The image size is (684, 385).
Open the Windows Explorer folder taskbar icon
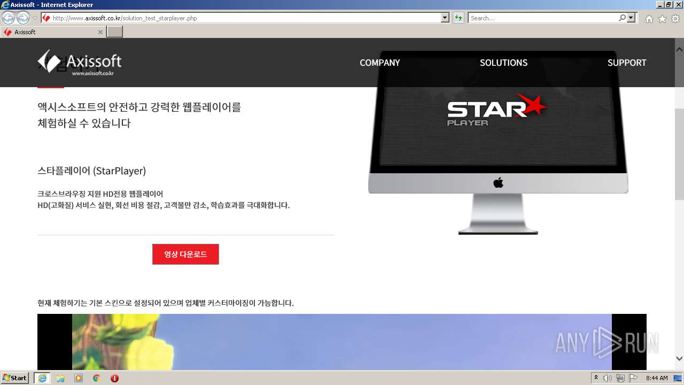(60, 378)
